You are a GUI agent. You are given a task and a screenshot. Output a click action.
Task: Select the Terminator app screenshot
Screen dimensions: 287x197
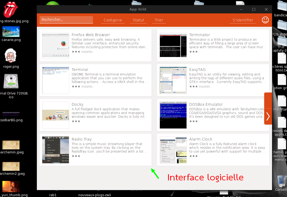coord(173,46)
